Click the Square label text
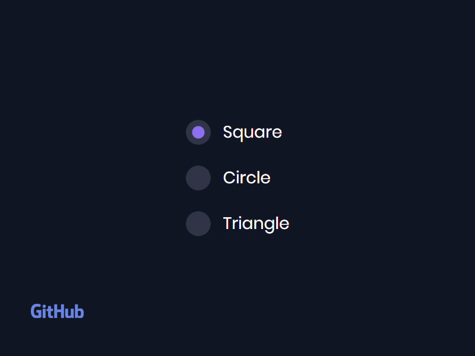 tap(252, 132)
